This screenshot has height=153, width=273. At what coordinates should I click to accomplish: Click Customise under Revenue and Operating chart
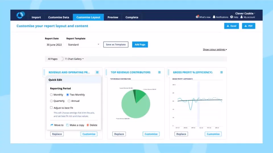[89, 134]
